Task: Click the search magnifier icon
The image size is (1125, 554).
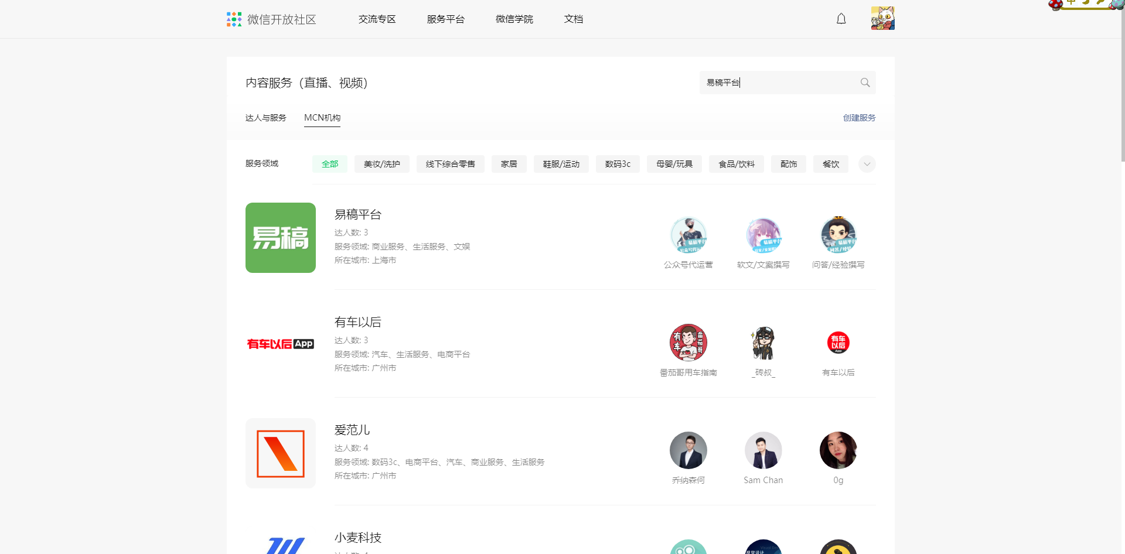Action: (x=865, y=83)
